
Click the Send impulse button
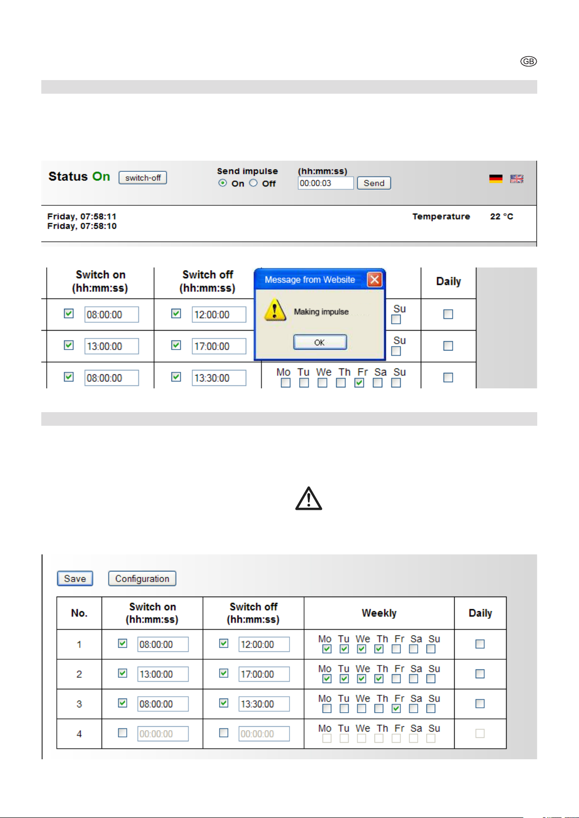pos(374,183)
